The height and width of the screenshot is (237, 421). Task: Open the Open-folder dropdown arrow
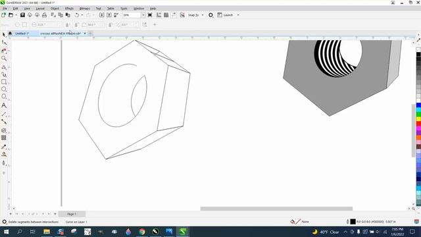coord(16,15)
